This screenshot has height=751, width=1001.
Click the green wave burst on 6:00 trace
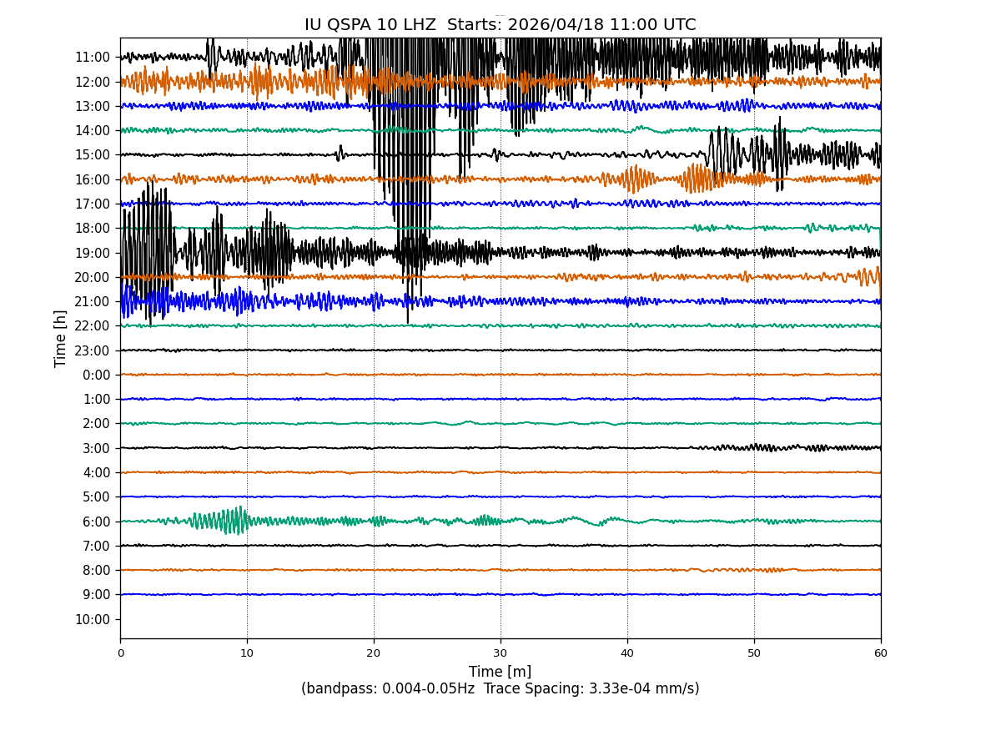pos(221,521)
